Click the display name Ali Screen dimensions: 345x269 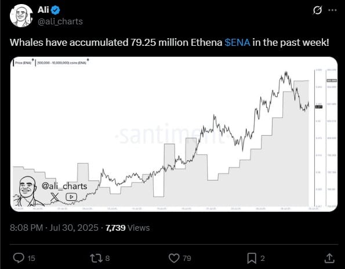43,10
